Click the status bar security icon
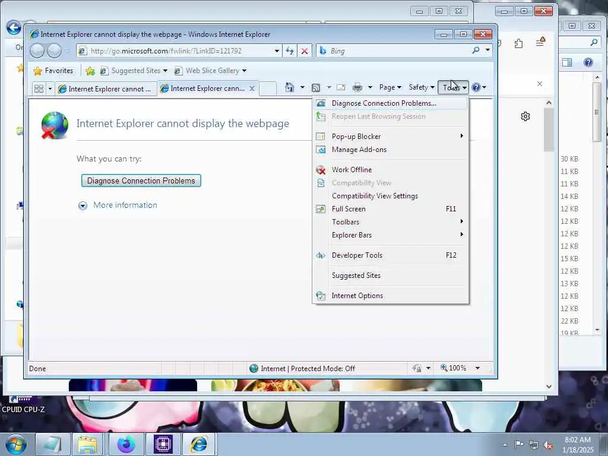Image resolution: width=608 pixels, height=456 pixels. (x=417, y=368)
